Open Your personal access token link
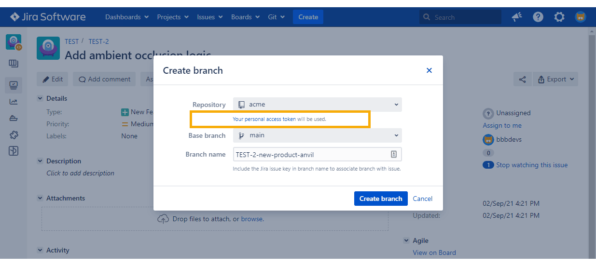 click(264, 119)
